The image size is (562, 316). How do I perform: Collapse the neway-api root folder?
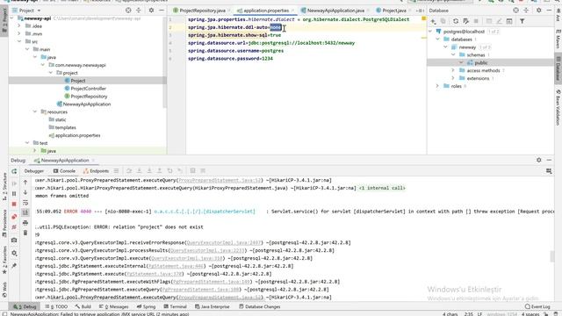coord(11,18)
